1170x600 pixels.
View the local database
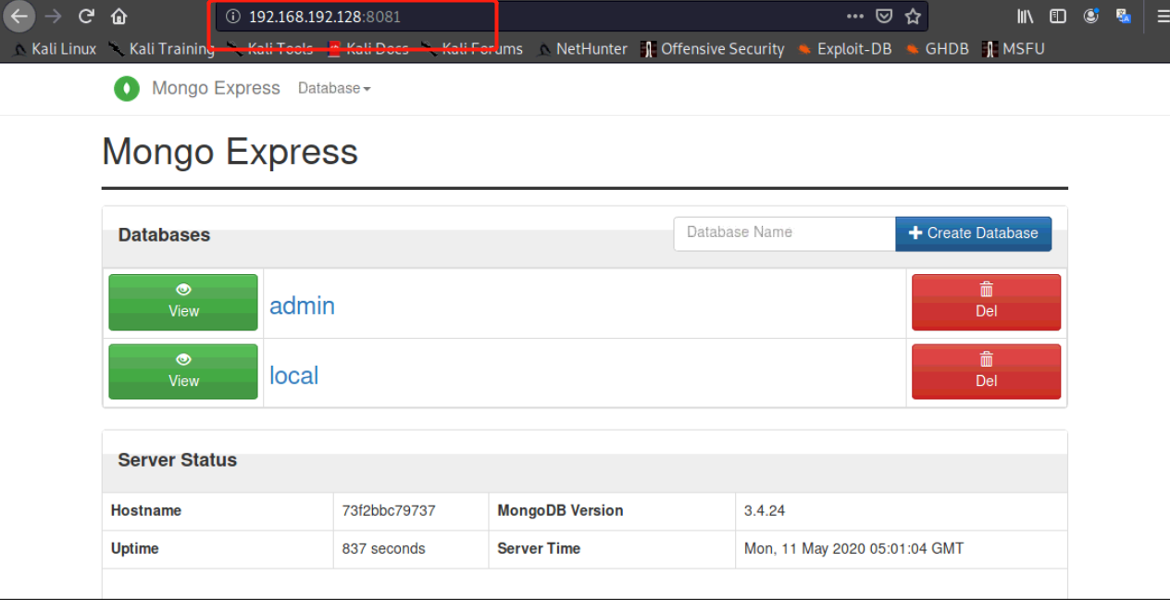(x=183, y=371)
